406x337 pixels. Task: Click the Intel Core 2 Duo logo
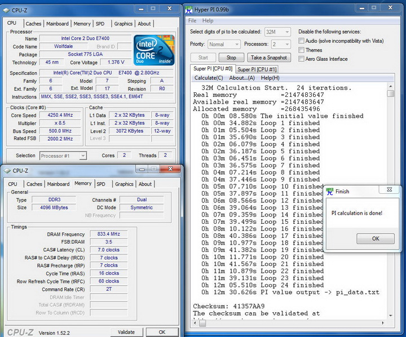pos(154,50)
